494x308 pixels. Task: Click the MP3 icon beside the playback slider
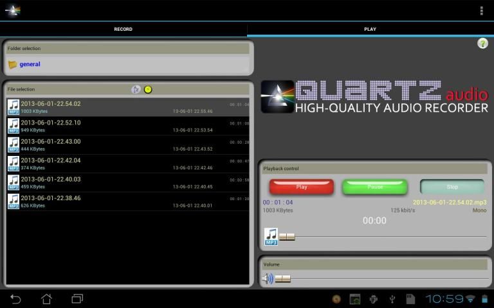click(271, 237)
